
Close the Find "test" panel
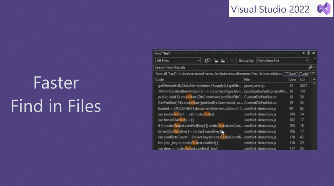(314, 53)
